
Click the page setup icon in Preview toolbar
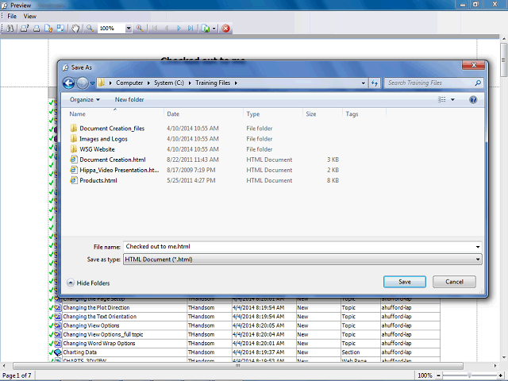(x=48, y=29)
